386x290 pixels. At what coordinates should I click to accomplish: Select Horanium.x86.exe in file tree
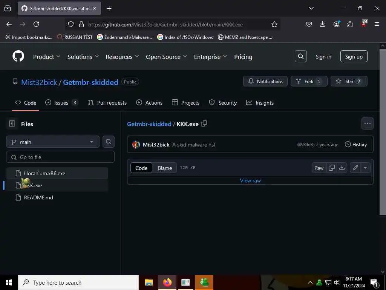[x=57, y=173]
